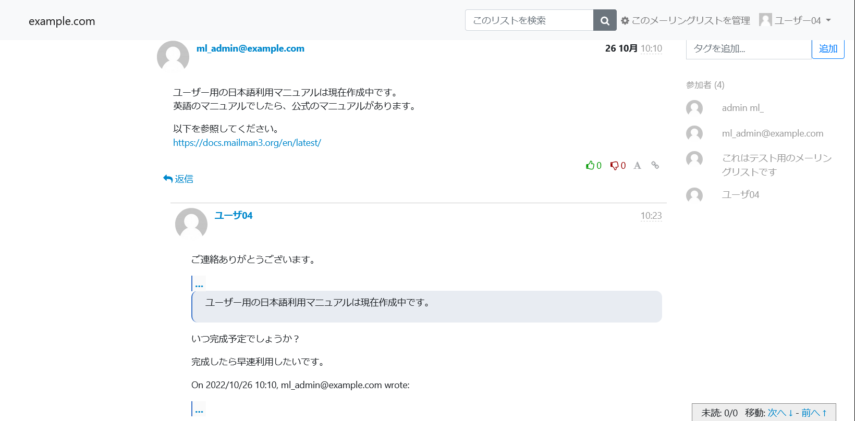
Task: Click the 10:10 timestamp
Action: click(651, 48)
